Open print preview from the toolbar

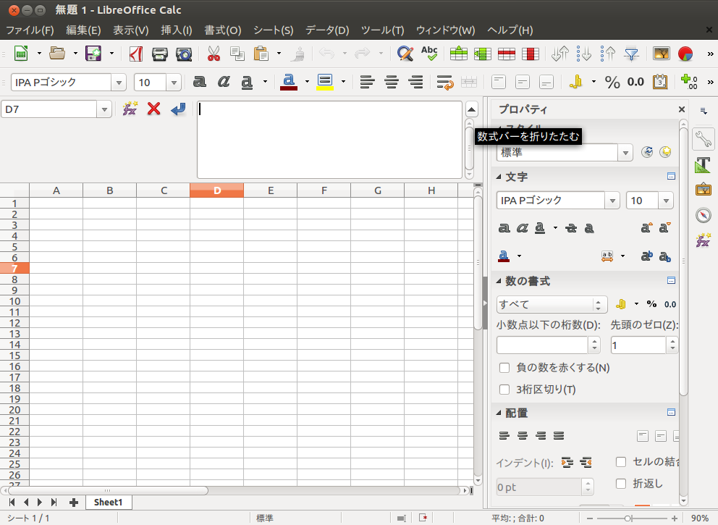[x=184, y=54]
